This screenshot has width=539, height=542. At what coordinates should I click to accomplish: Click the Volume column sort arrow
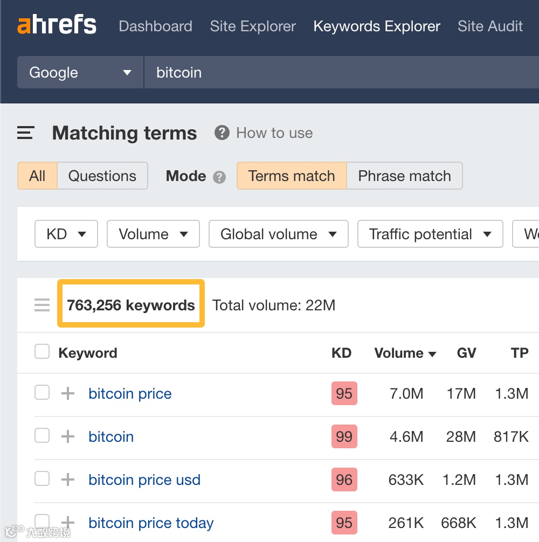coord(433,353)
